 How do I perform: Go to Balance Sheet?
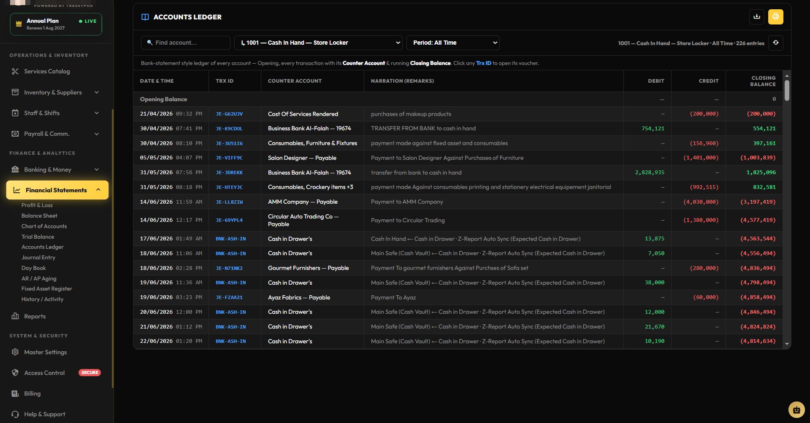[39, 216]
